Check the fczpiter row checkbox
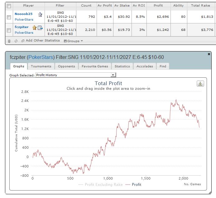 [9, 30]
